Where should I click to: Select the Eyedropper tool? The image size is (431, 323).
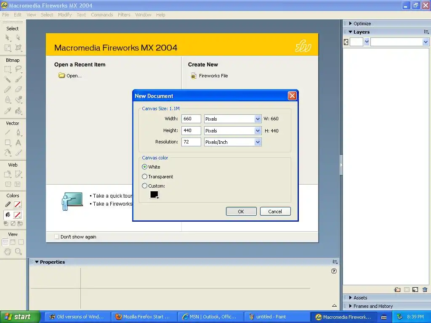(x=8, y=111)
